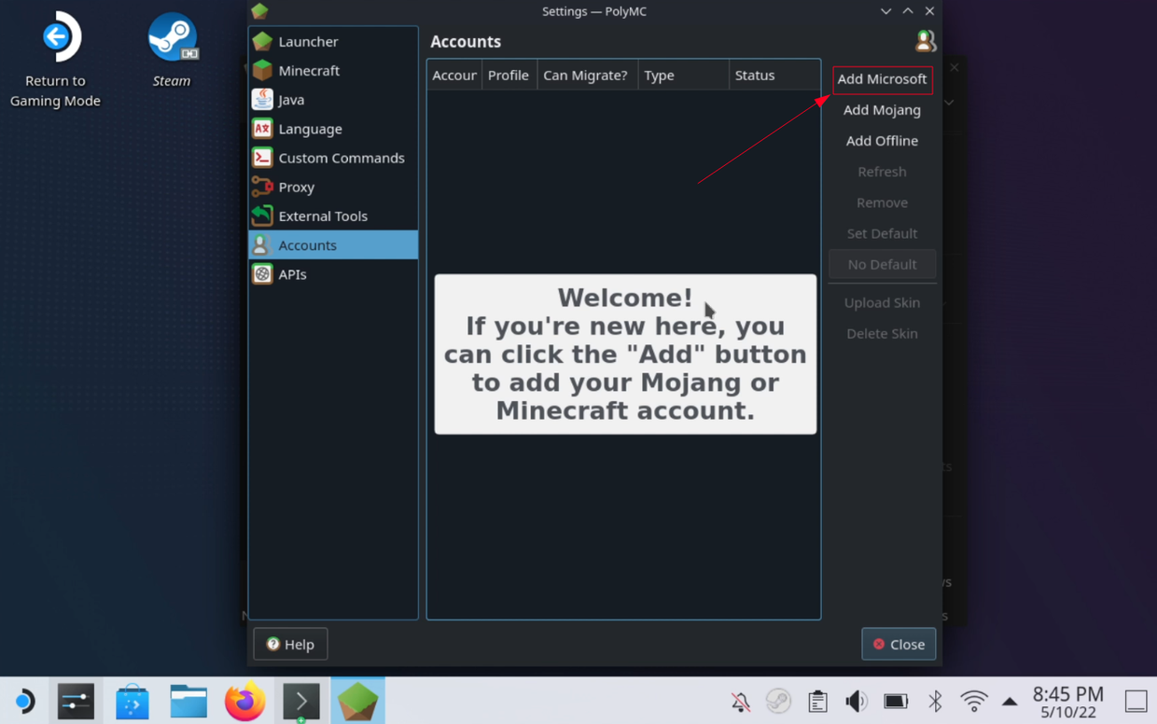Click Upload Skin
1157x724 pixels.
coord(882,302)
